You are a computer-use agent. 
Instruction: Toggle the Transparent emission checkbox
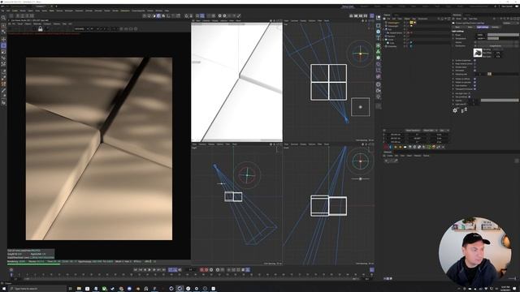click(474, 89)
